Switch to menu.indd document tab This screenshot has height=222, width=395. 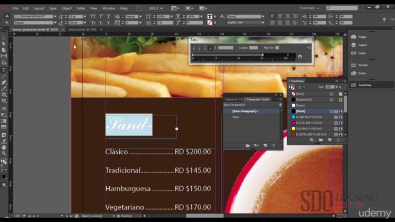click(83, 30)
